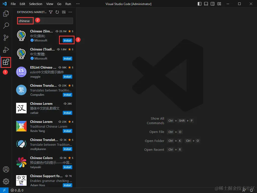Open the Run and Debug view
This screenshot has width=257, height=193.
(x=6, y=50)
